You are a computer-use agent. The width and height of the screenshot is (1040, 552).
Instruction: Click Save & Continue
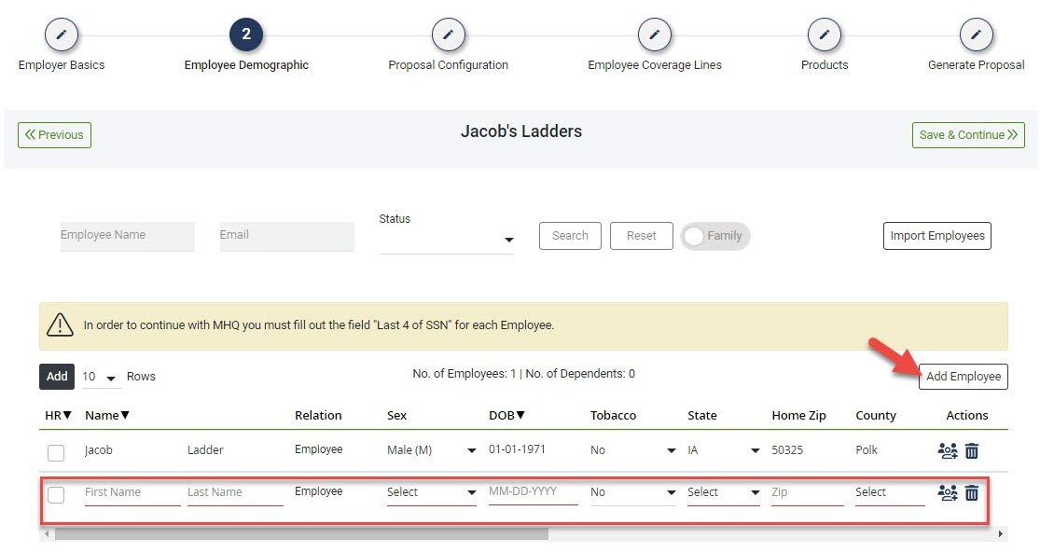click(968, 135)
